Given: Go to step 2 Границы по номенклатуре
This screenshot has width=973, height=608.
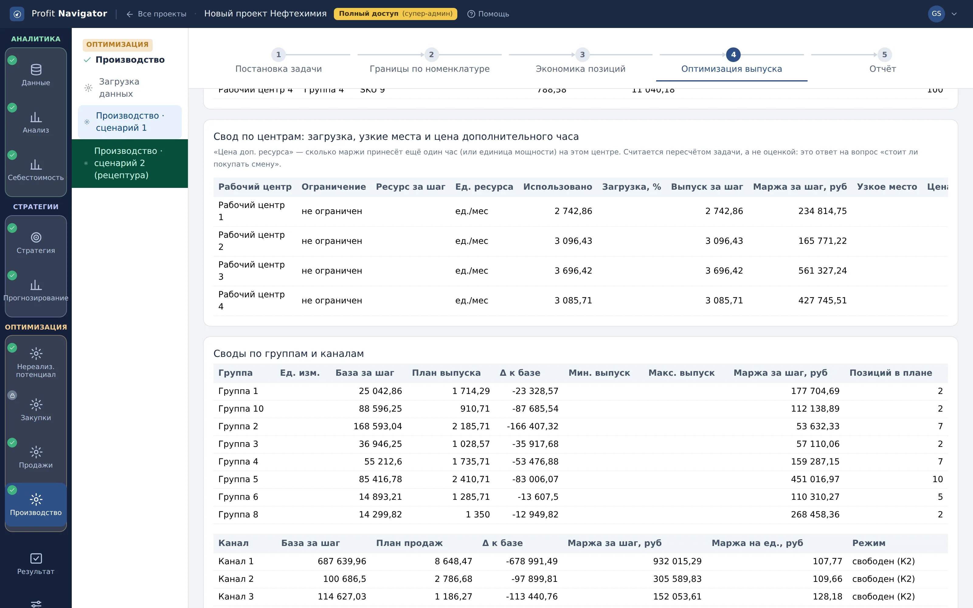Looking at the screenshot, I should point(429,61).
